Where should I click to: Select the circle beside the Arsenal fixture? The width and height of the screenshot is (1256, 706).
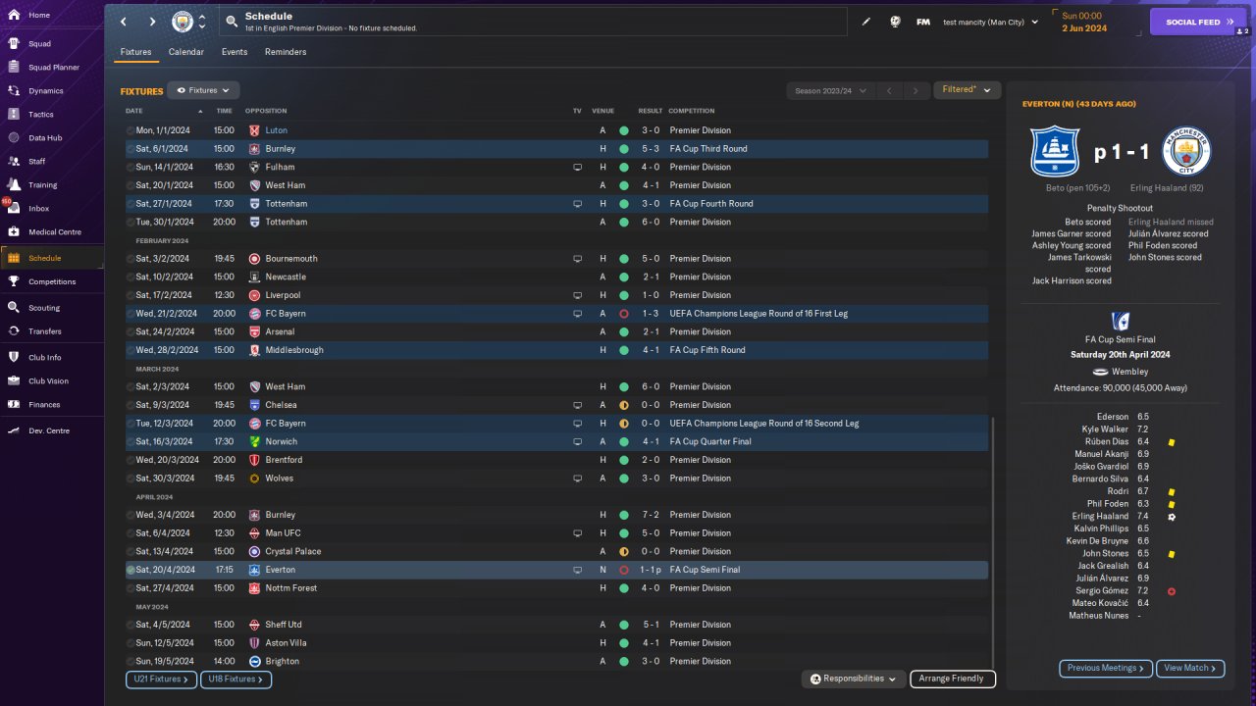(x=131, y=332)
